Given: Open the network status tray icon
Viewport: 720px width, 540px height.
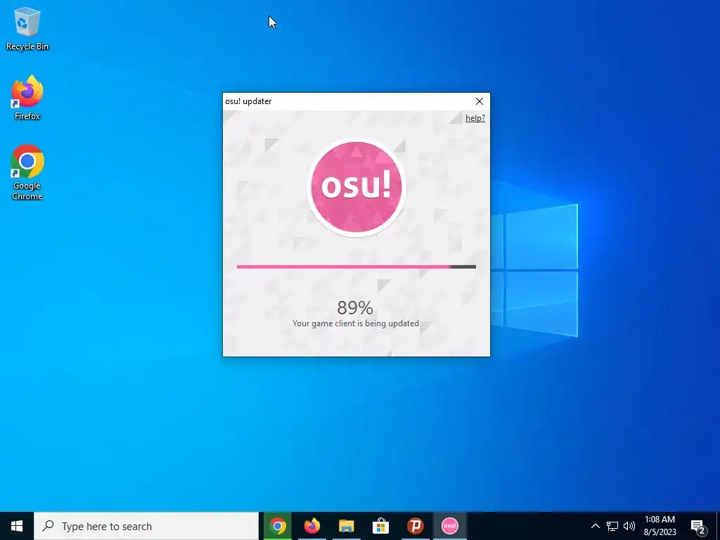Looking at the screenshot, I should click(612, 526).
